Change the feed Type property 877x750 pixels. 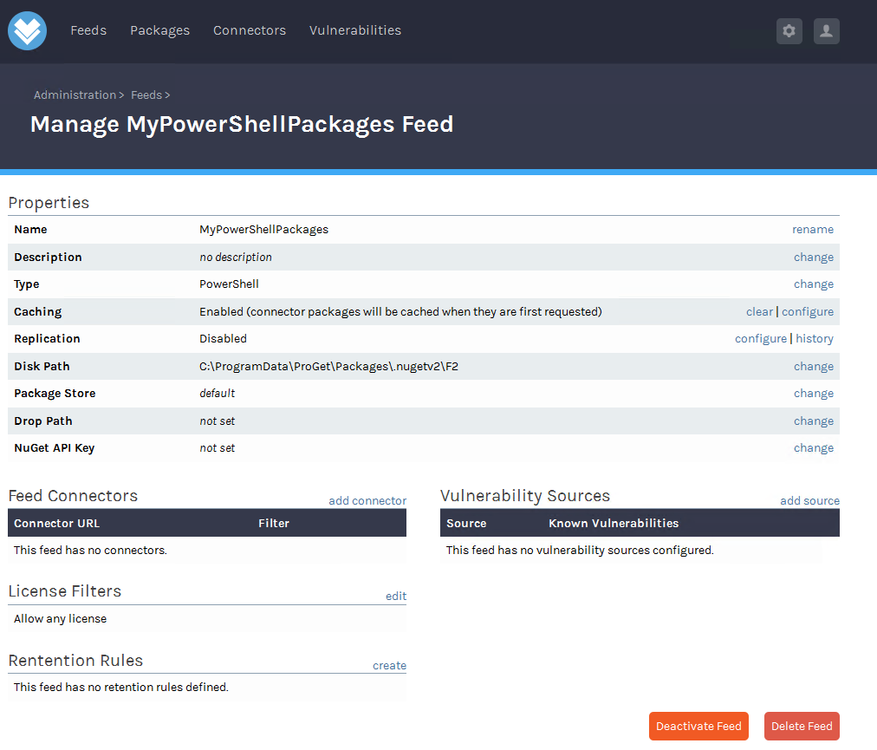coord(814,284)
